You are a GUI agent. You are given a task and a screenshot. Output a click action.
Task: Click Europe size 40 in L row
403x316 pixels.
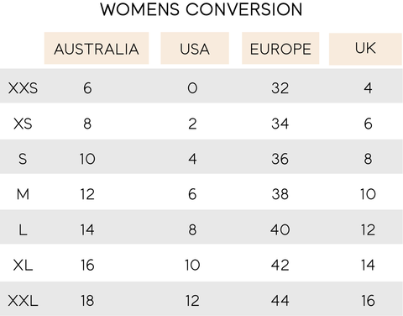pyautogui.click(x=280, y=229)
